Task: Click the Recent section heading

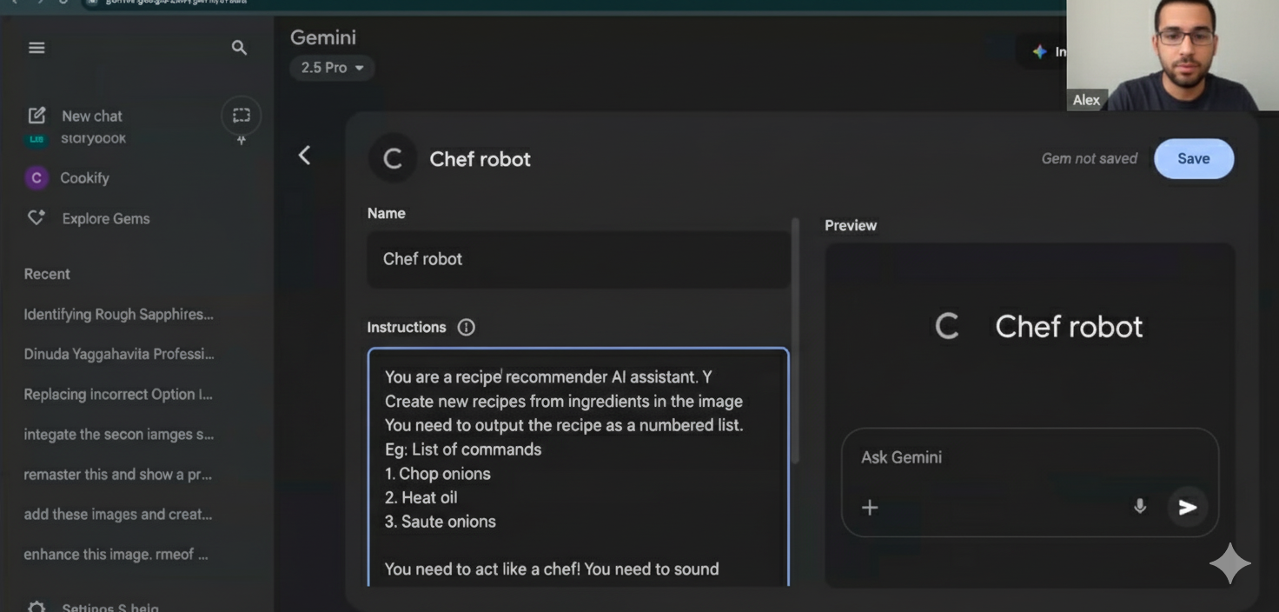Action: coord(47,274)
